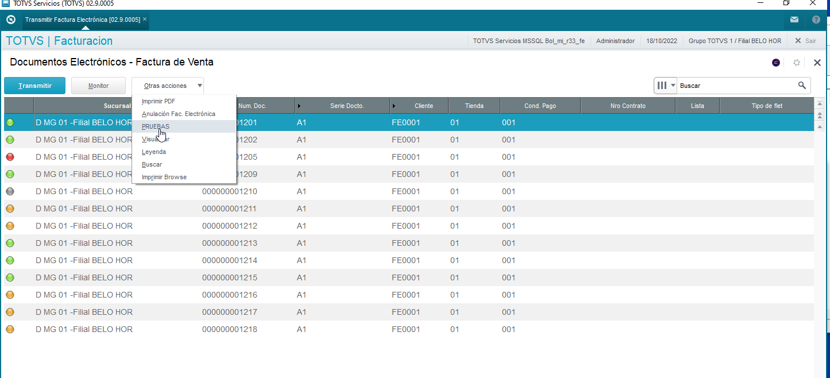The width and height of the screenshot is (830, 378).
Task: Click FE0001 client in row 000000001211
Action: click(406, 209)
